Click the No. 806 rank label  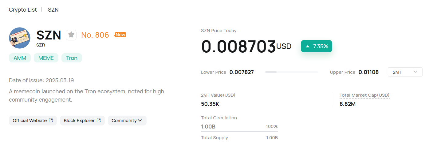(x=95, y=35)
